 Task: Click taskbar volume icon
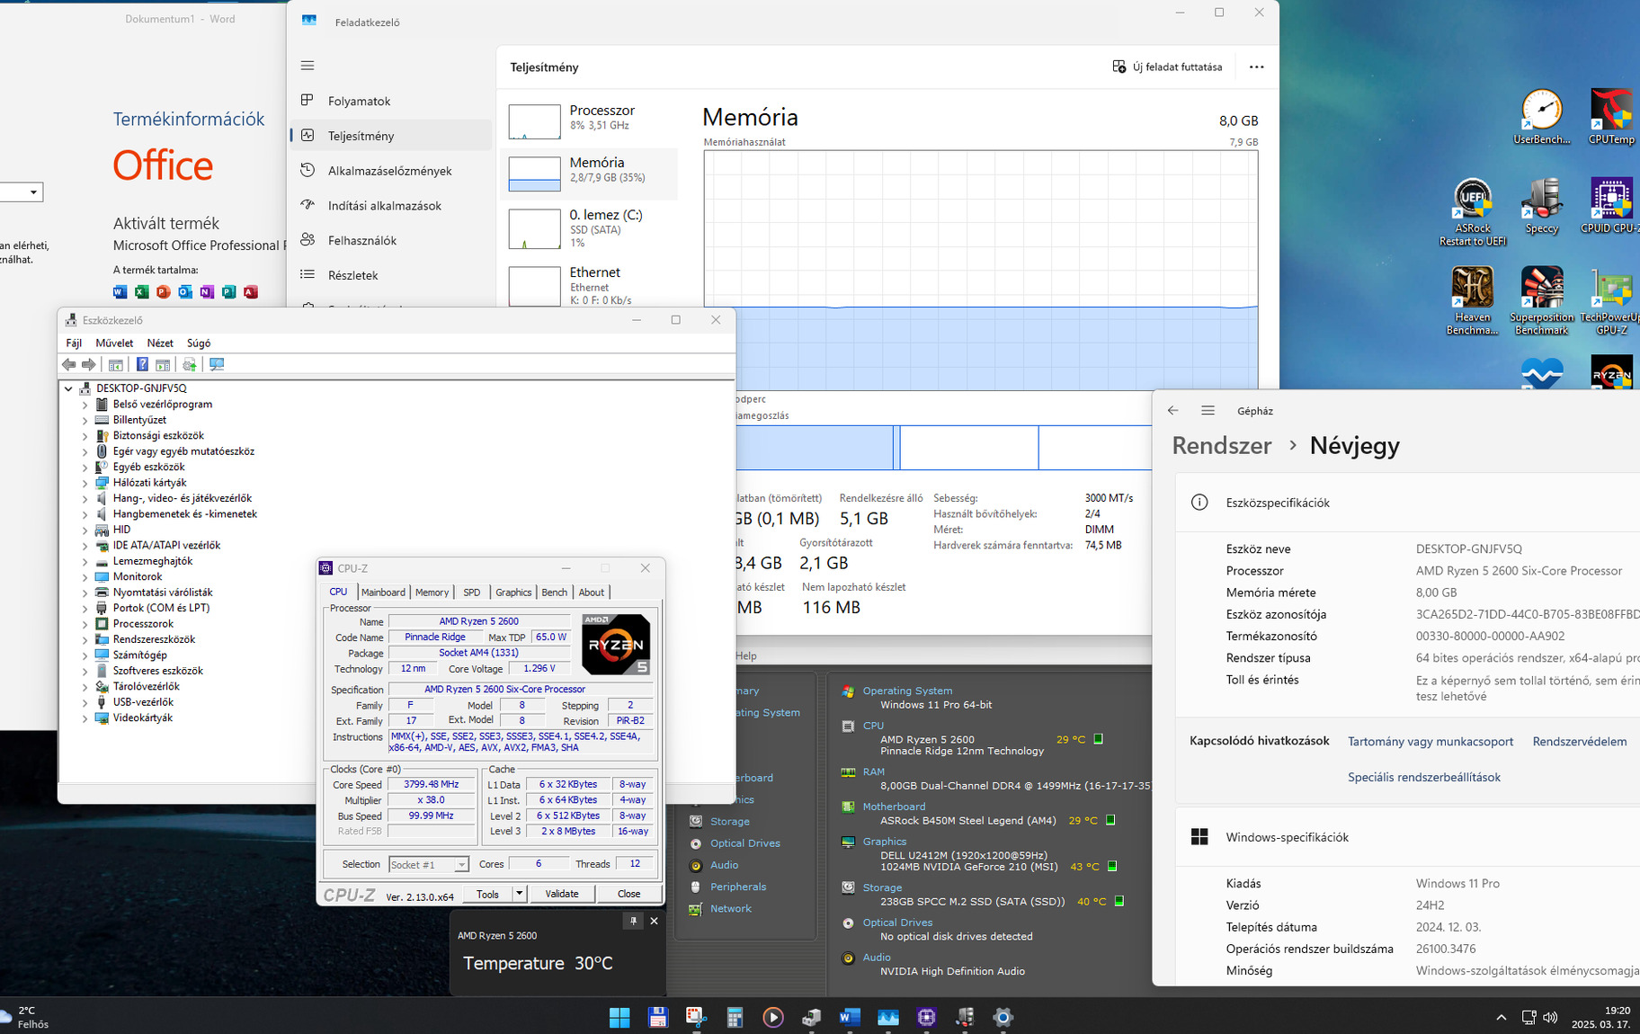tap(1550, 1017)
